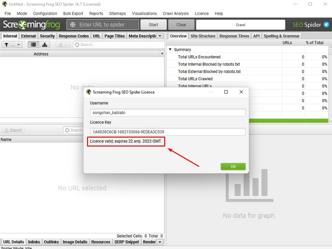Click the Screaming Frog logo
Screen dimensions: 332x249
31,25
